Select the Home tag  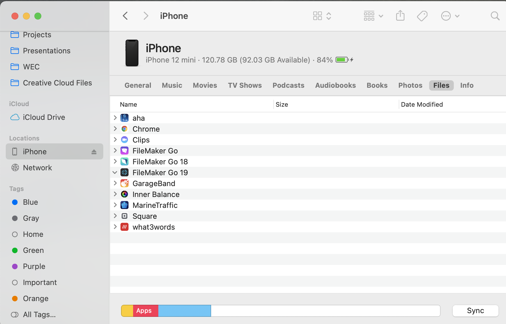[x=27, y=234]
